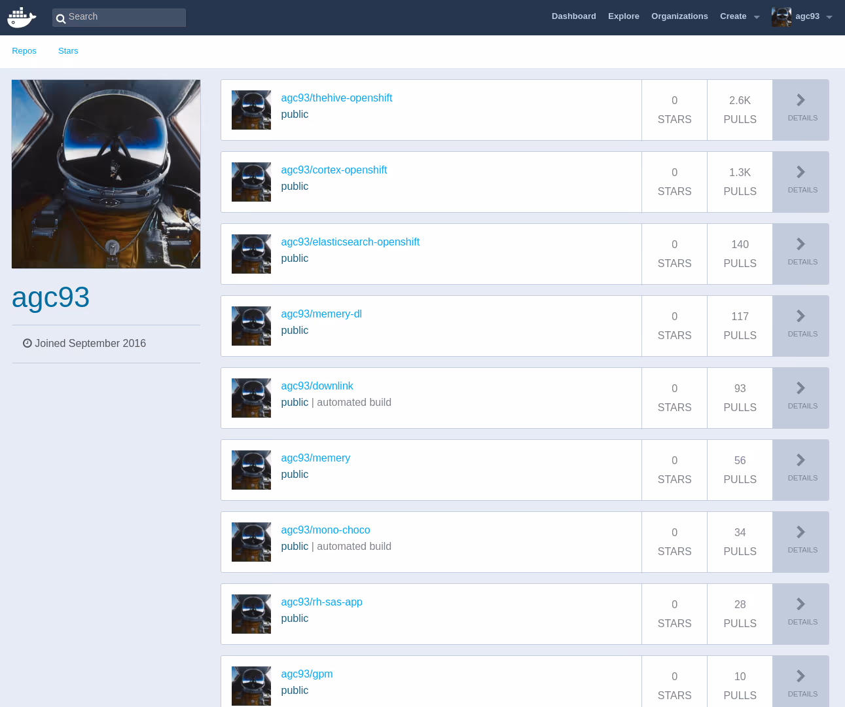Open details chevron for cortex-openshift
The image size is (845, 707).
coord(800,173)
